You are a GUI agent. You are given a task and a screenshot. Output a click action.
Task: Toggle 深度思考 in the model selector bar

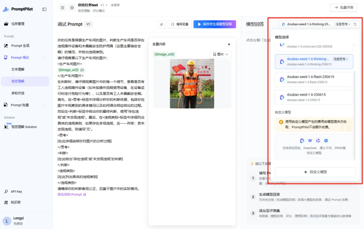[342, 24]
